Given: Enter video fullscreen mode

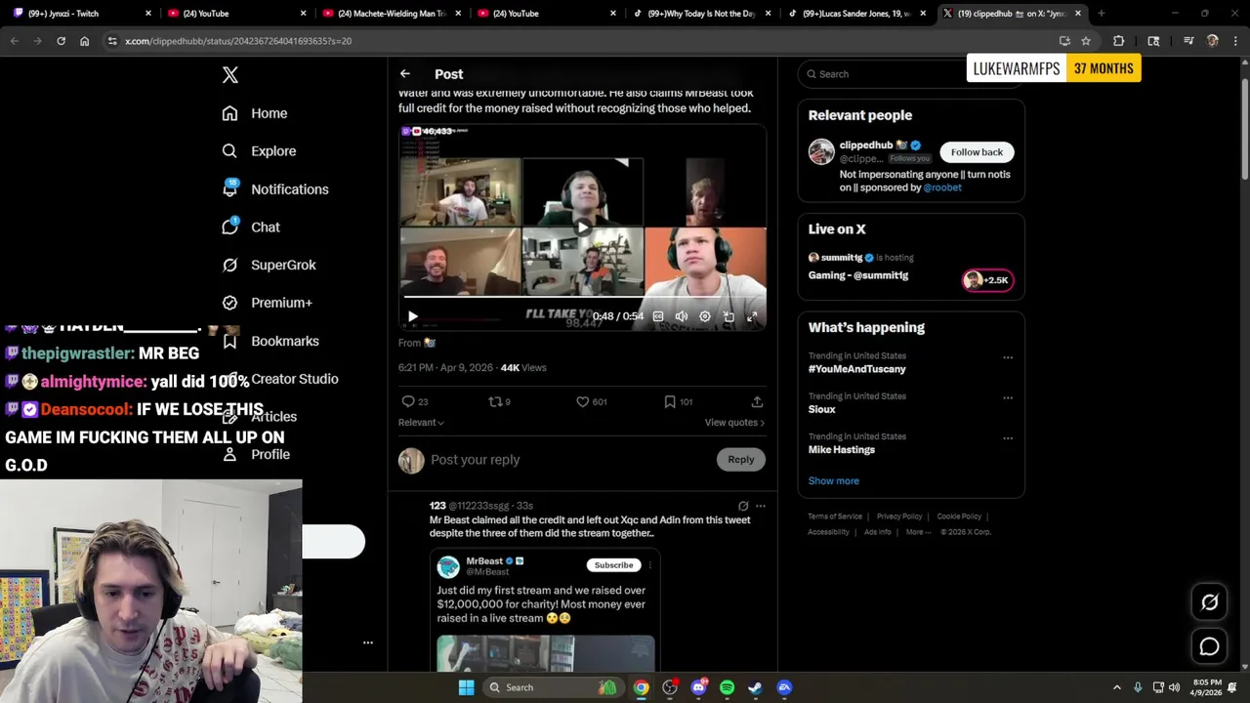Looking at the screenshot, I should pos(752,316).
